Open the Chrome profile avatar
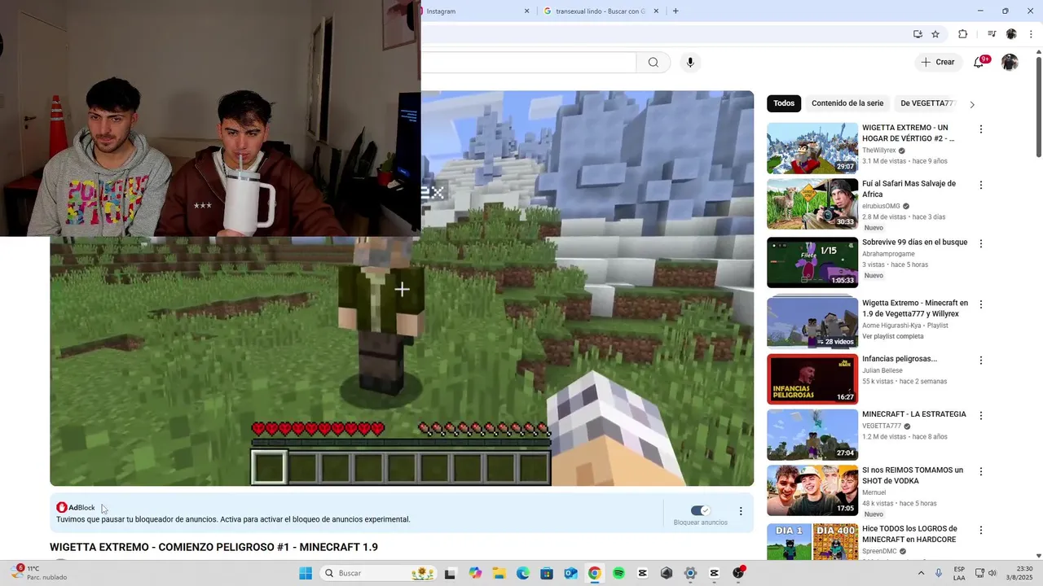This screenshot has height=586, width=1043. [1011, 34]
